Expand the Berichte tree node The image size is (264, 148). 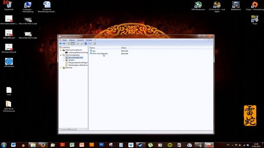pyautogui.click(x=61, y=67)
